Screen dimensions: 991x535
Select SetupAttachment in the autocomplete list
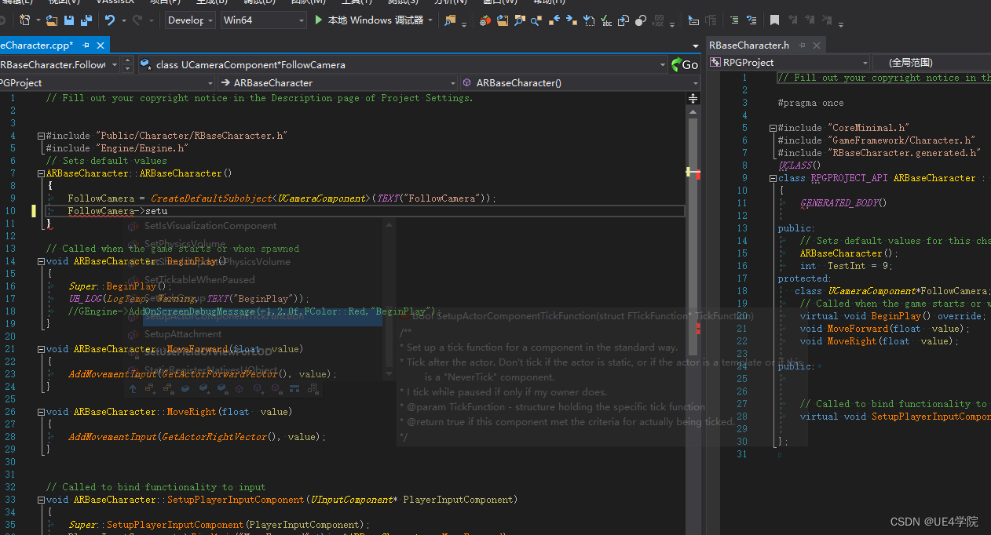click(182, 334)
